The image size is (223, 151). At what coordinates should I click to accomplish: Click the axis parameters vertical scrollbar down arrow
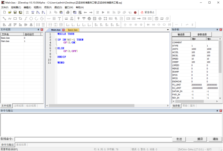[x=220, y=98]
